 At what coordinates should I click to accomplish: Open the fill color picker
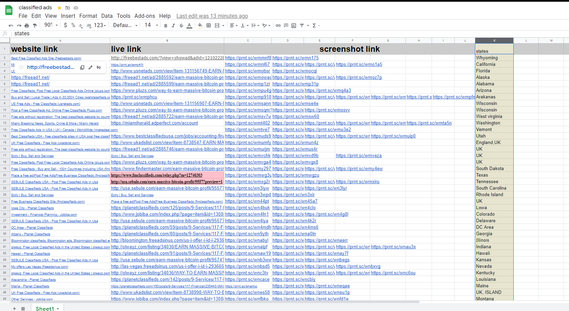tap(200, 25)
